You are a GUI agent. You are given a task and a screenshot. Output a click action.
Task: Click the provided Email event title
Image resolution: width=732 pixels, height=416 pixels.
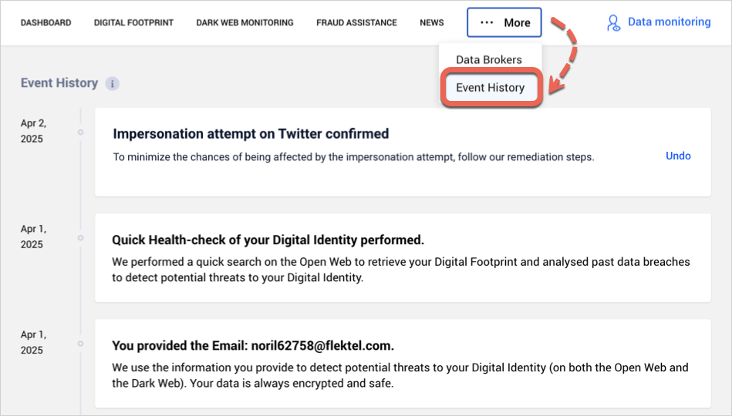tap(253, 346)
